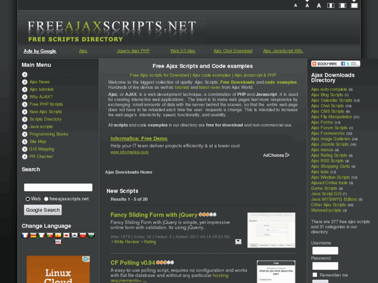Open Ajax auto complete category
The height and width of the screenshot is (283, 378).
point(329,89)
